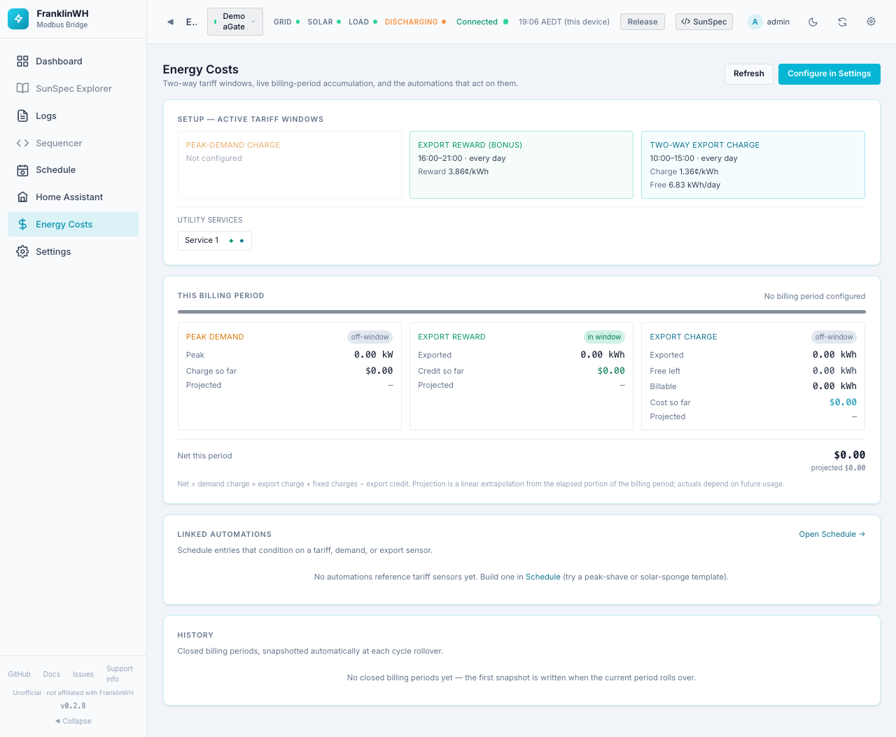Click the LOAD status indicator
The width and height of the screenshot is (896, 737).
coord(363,22)
